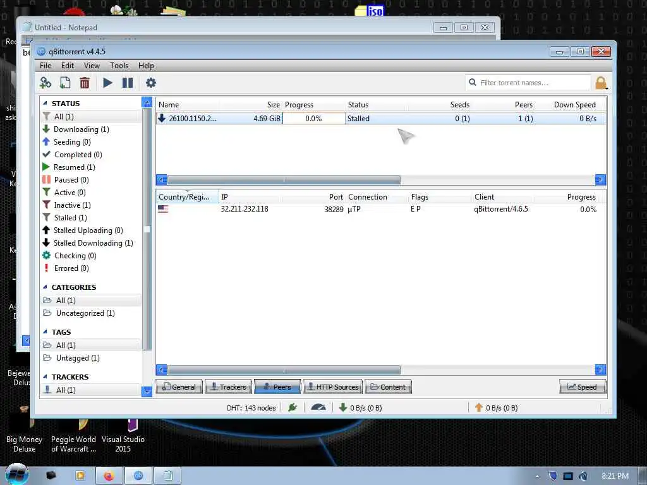The height and width of the screenshot is (485, 647).
Task: Click the connection status plug icon in status bar
Action: click(x=293, y=408)
